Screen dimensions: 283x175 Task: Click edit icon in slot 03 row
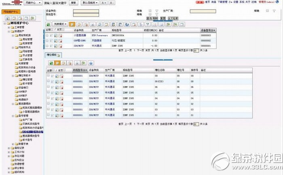point(57,110)
